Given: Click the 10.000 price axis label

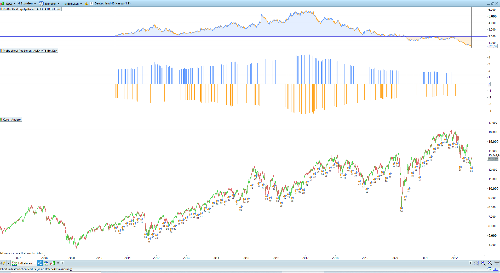Looking at the screenshot, I should pyautogui.click(x=493, y=189).
